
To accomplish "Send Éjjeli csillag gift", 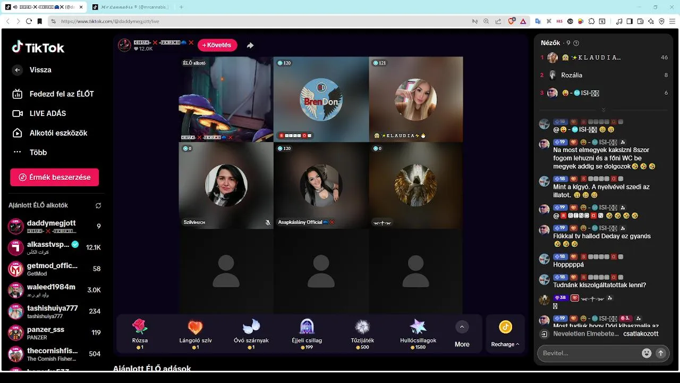I will click(307, 334).
